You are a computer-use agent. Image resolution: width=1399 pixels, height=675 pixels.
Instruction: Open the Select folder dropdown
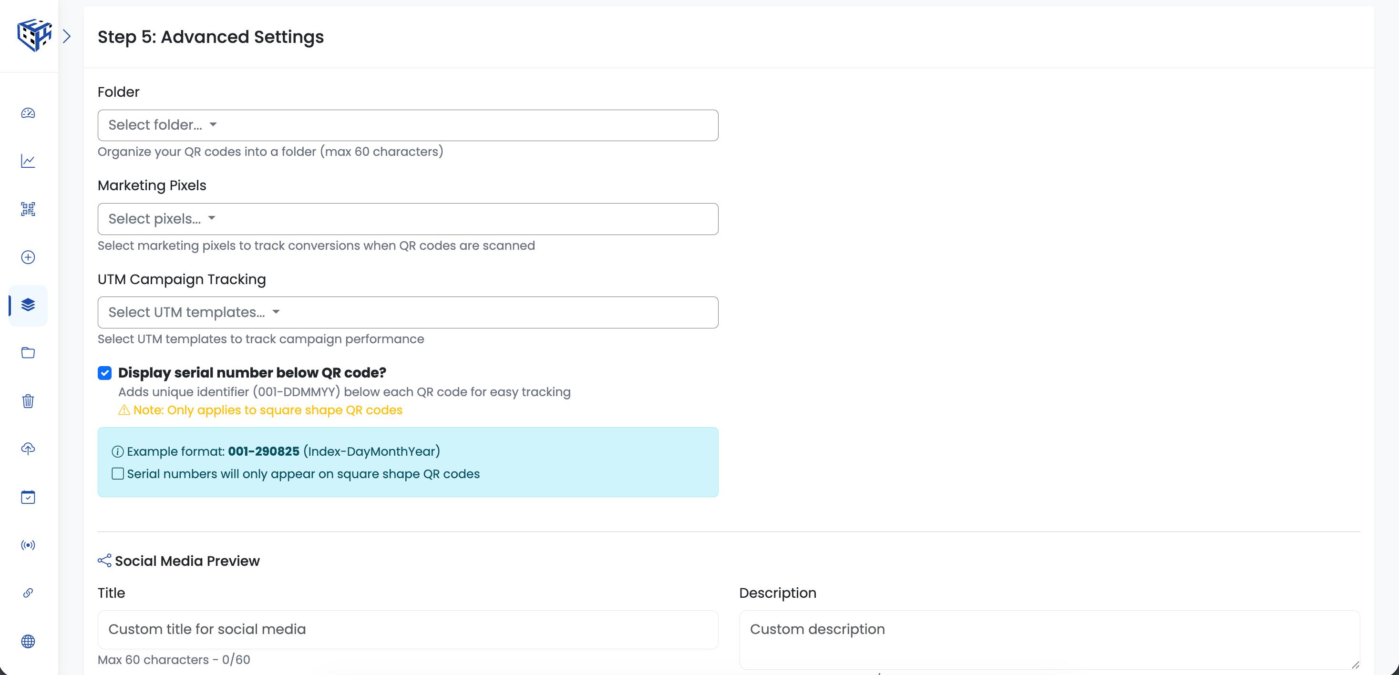408,125
